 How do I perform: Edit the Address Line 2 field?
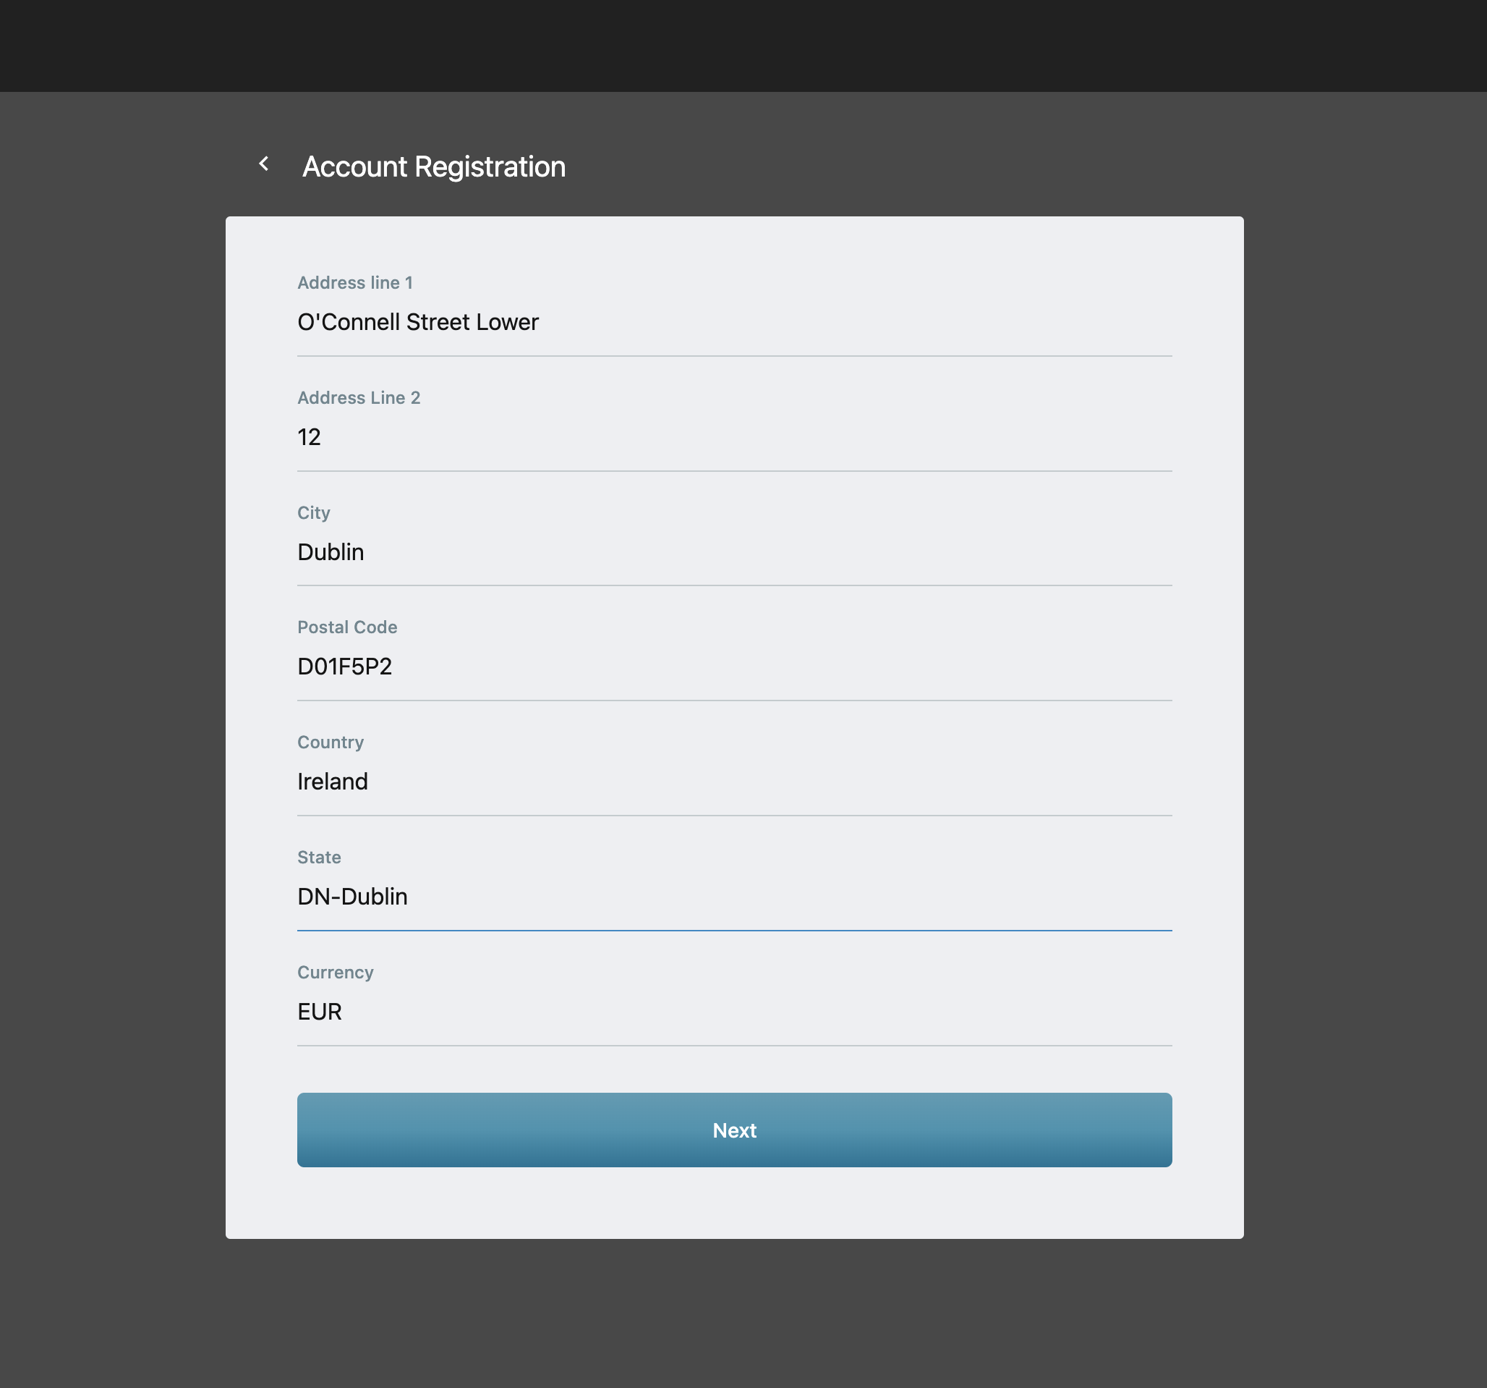coord(734,437)
